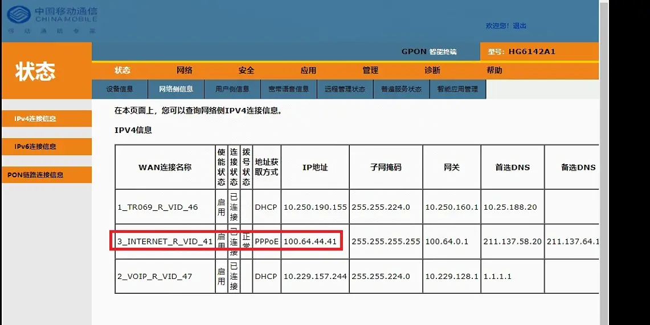
Task: Switch to the 远程管理状态 tab
Action: (x=345, y=89)
